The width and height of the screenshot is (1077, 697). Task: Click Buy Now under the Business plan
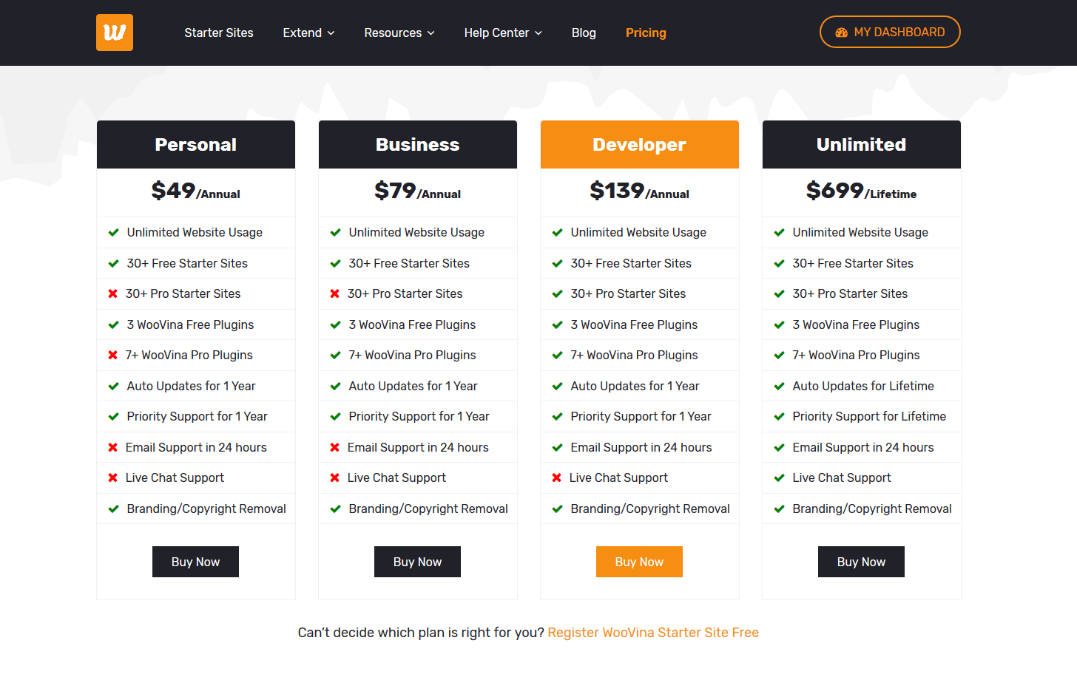coord(417,562)
